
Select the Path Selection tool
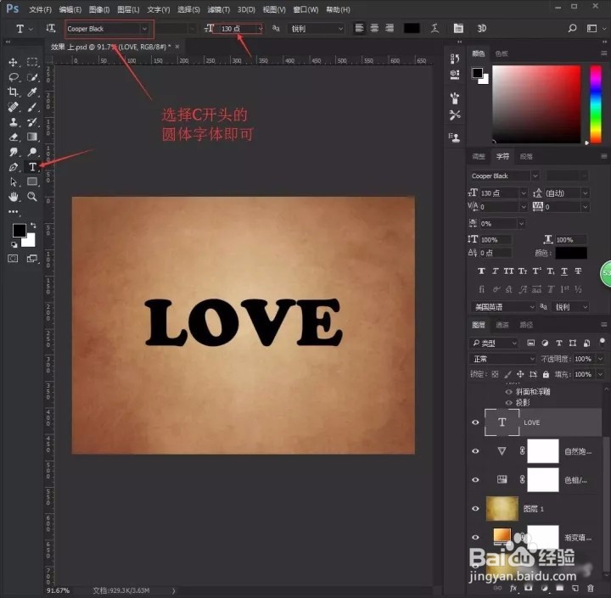(14, 182)
